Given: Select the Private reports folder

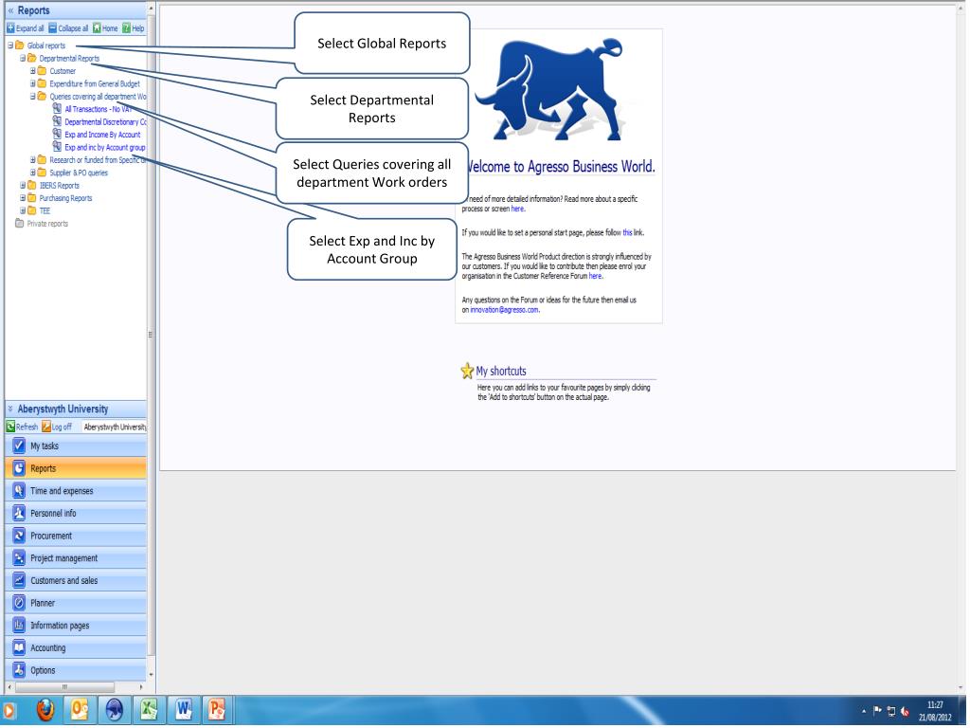Looking at the screenshot, I should pos(47,224).
